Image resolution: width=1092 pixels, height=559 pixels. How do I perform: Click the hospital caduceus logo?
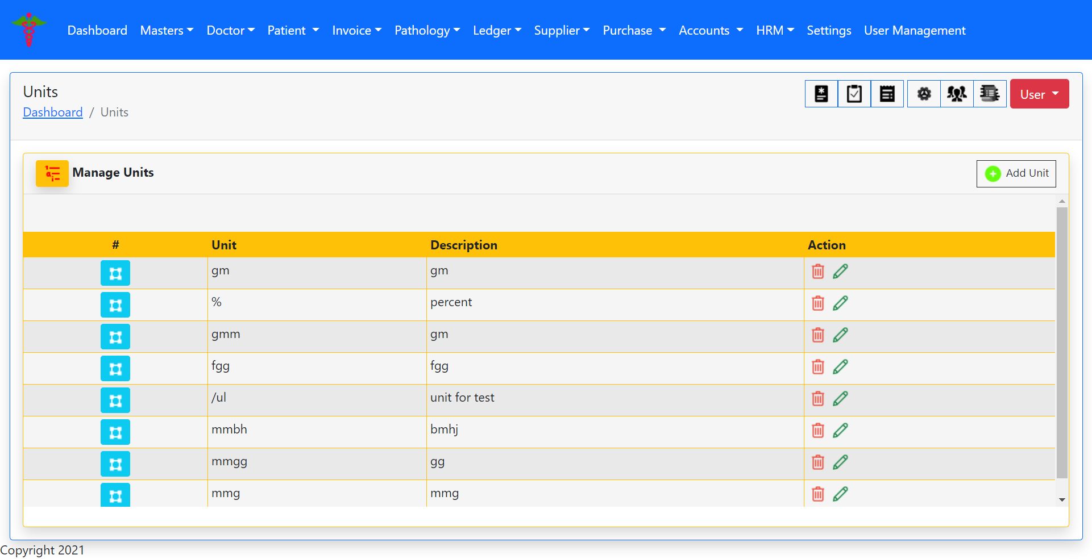pyautogui.click(x=29, y=30)
